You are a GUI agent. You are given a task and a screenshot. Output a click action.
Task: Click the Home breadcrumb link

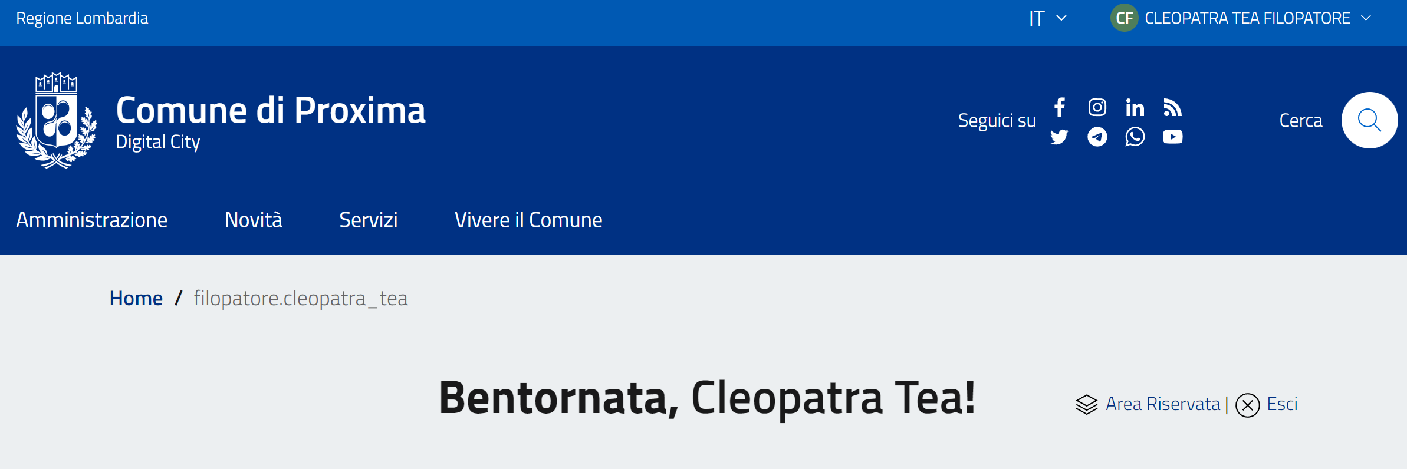(136, 299)
